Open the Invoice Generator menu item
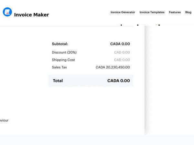 coord(123,12)
